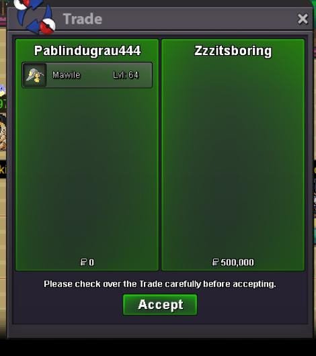Click Pokédollar symbol beside the 0 amount
This screenshot has width=316, height=356.
[83, 262]
